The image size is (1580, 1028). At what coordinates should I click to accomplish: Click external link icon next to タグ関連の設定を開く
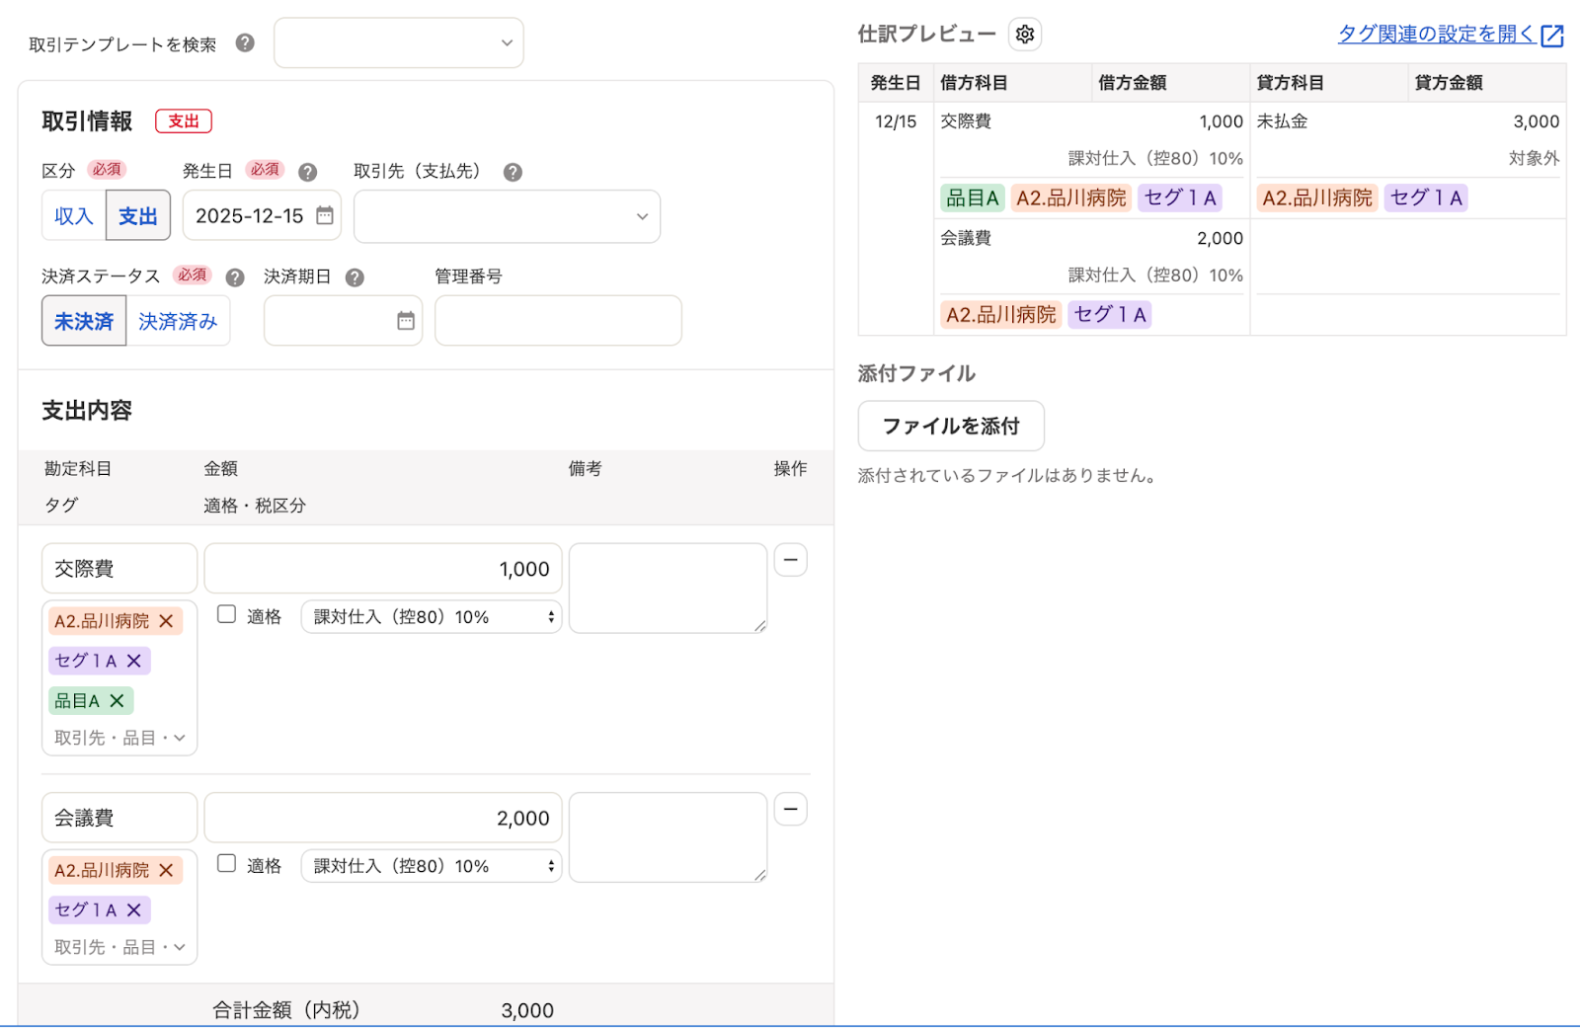coord(1552,36)
